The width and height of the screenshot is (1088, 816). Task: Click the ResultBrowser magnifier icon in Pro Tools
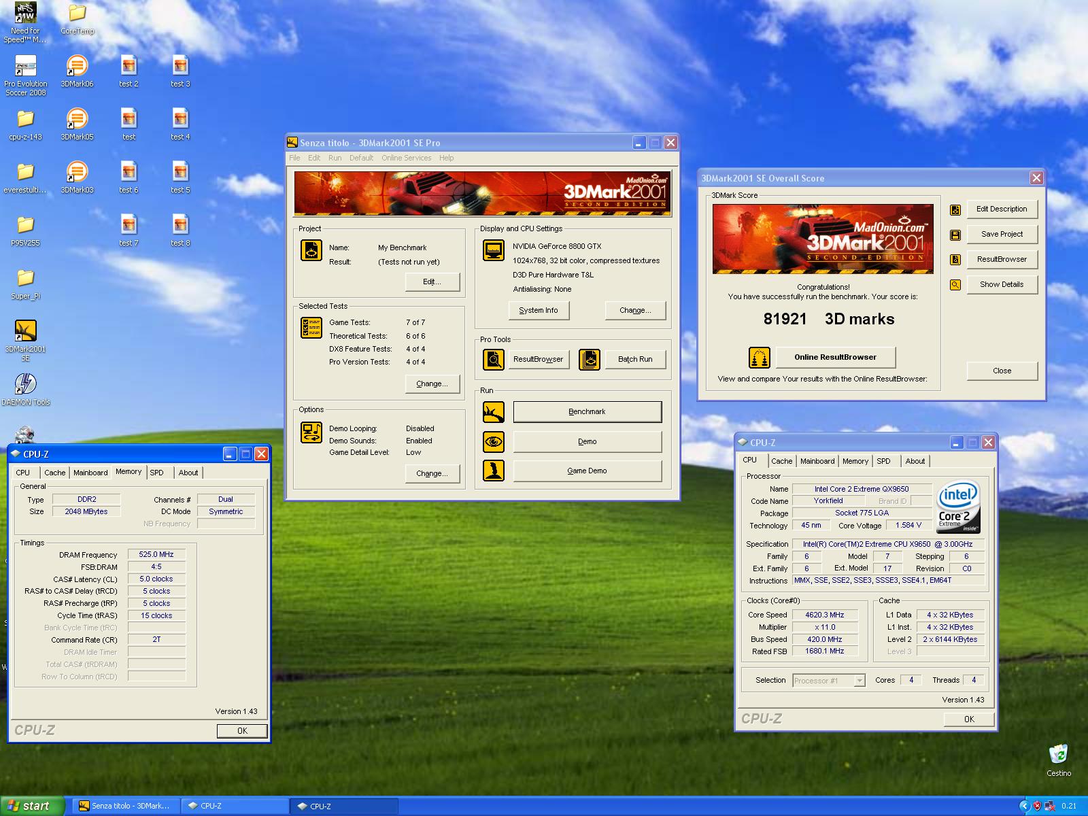494,360
